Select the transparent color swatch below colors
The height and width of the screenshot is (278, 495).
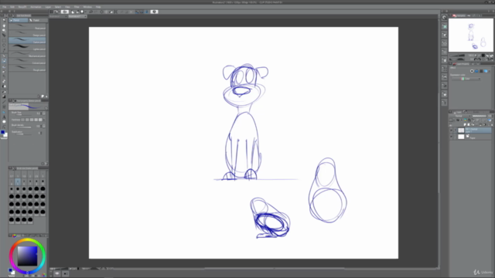click(4, 138)
